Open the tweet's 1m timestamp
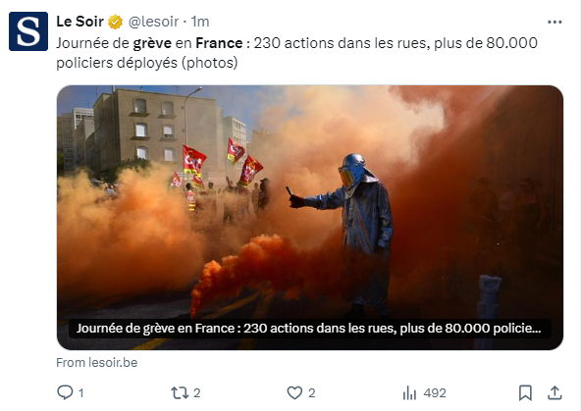This screenshot has width=581, height=411. 200,22
